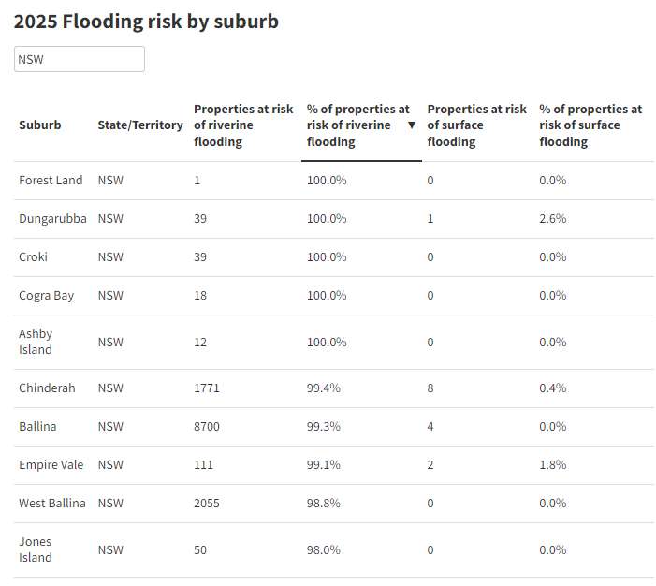Click the Ballina suburb cell
This screenshot has height=586, width=656.
coord(37,427)
